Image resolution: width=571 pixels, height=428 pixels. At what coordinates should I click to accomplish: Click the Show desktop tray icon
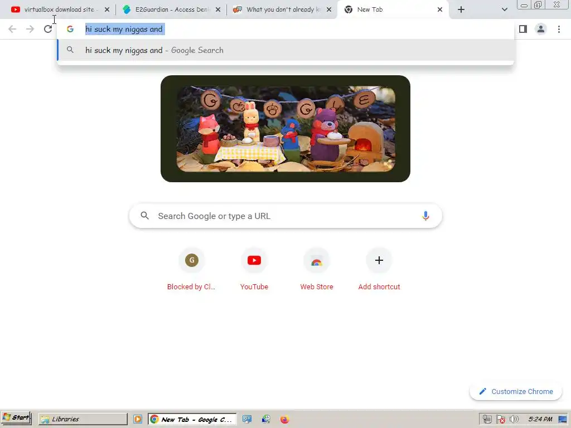click(563, 419)
